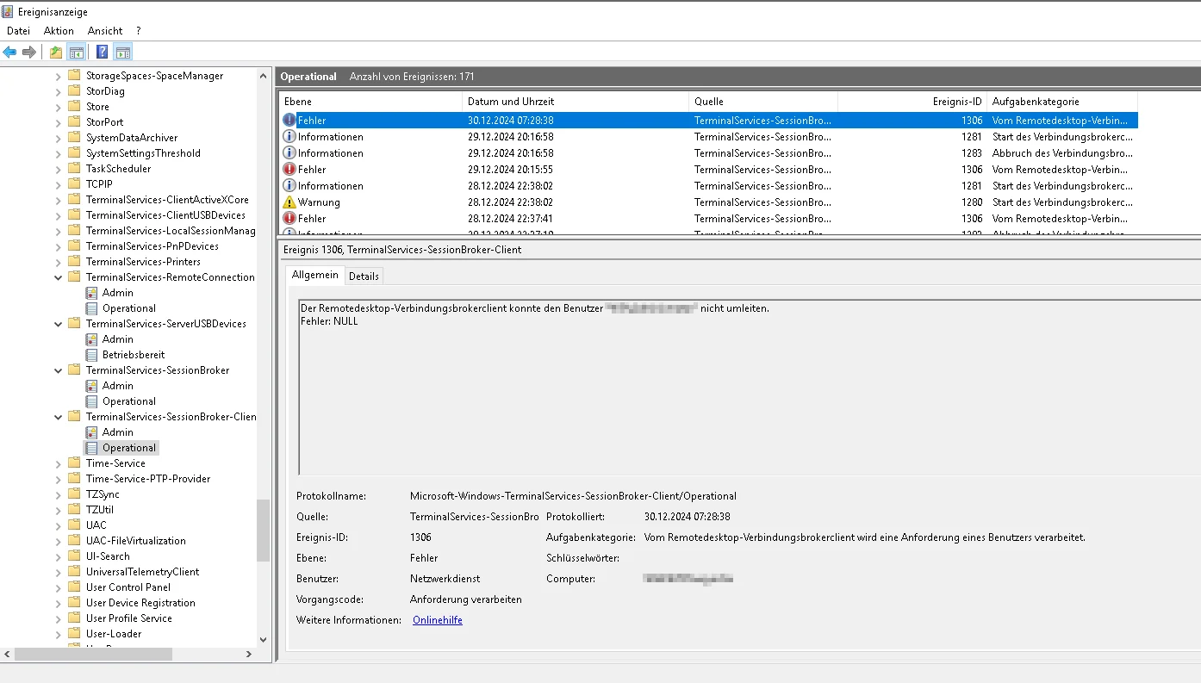Screen dimensions: 1201x683
Task: Sort by the Aufgabenkategorie column header
Action: 1061,102
